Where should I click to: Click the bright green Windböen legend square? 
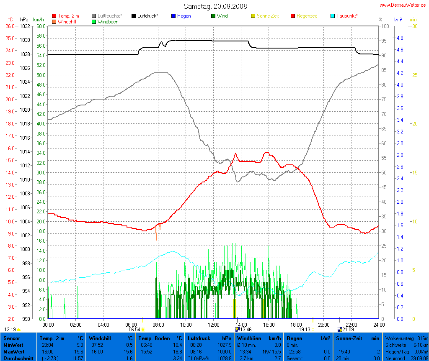point(94,21)
